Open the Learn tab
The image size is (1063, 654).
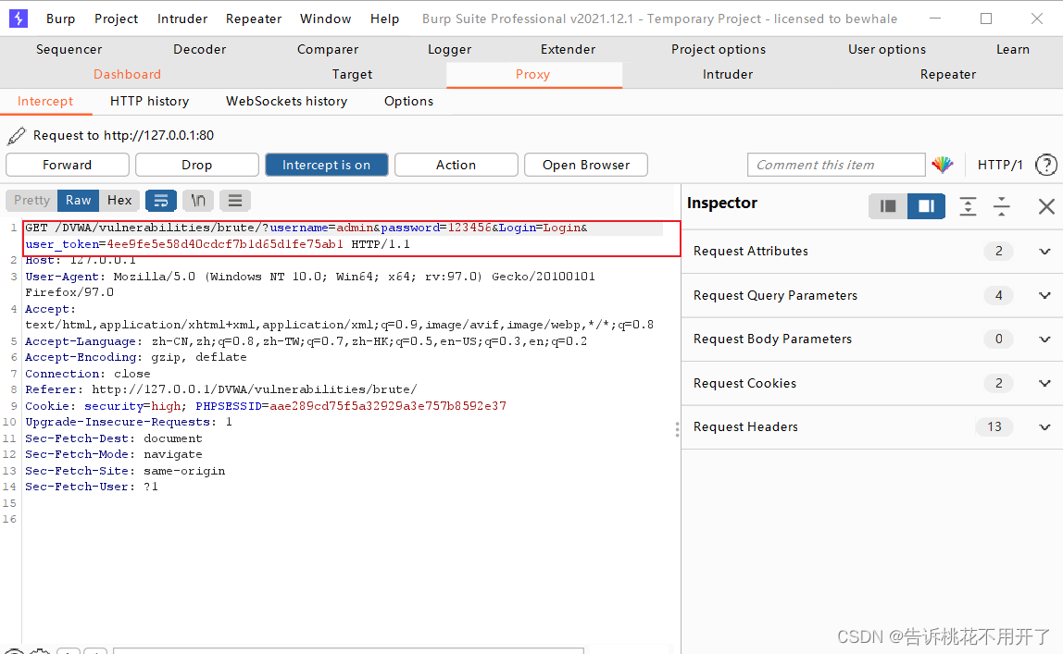click(1013, 49)
